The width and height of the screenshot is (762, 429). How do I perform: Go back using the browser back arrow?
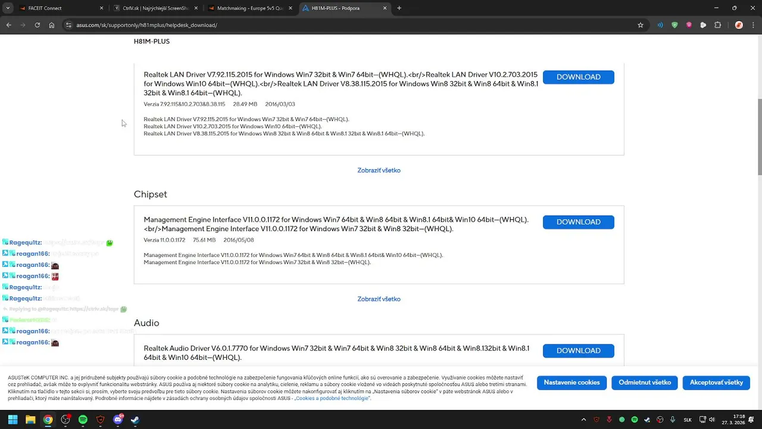click(8, 25)
